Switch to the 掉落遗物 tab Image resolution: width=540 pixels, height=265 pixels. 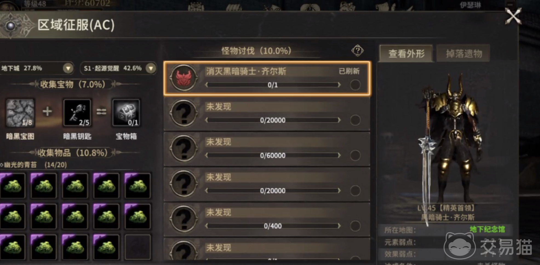pyautogui.click(x=464, y=53)
